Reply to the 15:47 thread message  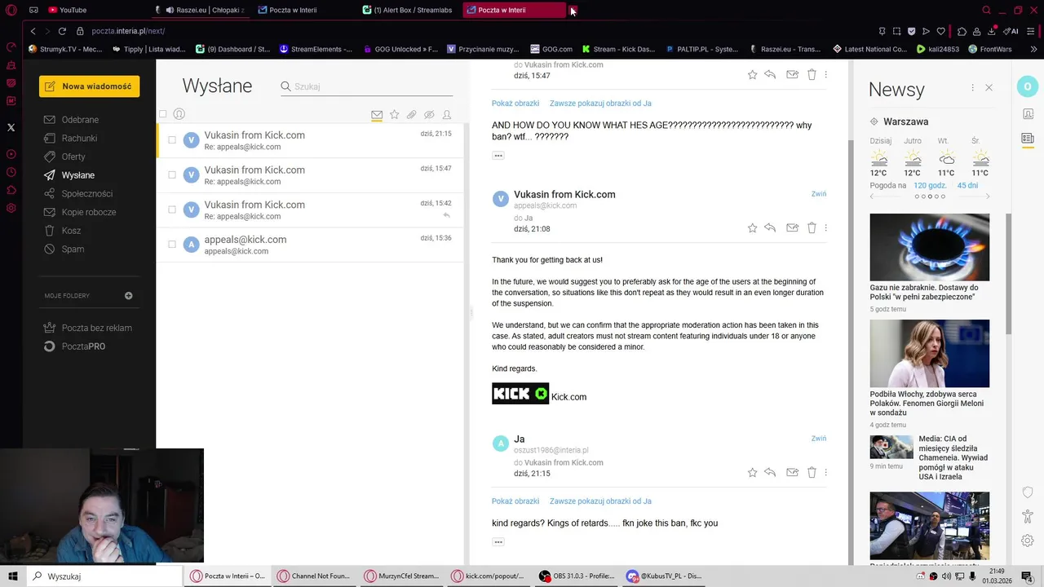[770, 75]
